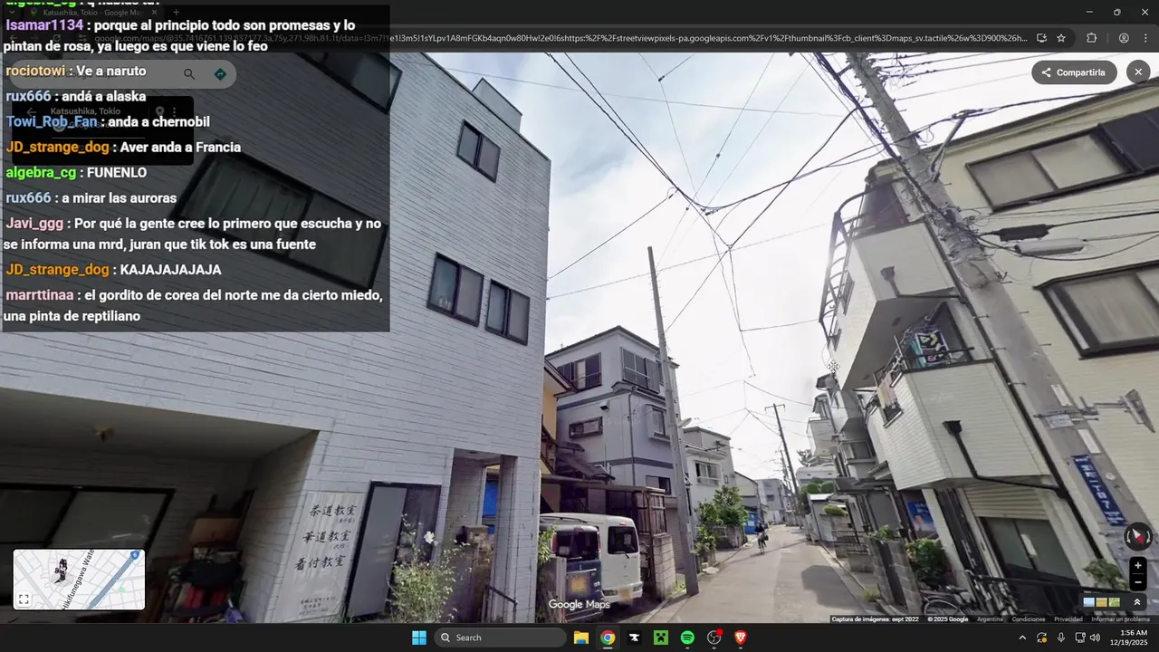The image size is (1159, 652).
Task: Click JD_strange_dog's KAJAJAJAJAJA message
Action: pyautogui.click(x=113, y=269)
